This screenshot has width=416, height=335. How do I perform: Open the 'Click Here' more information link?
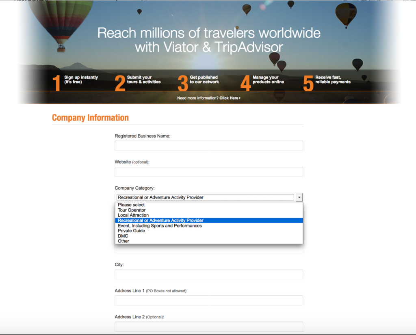pyautogui.click(x=230, y=98)
